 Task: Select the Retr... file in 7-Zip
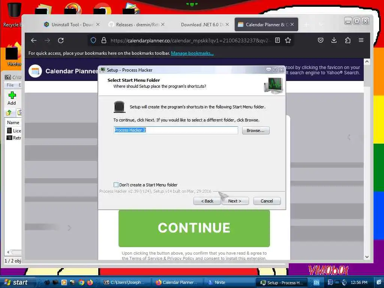coord(14,138)
